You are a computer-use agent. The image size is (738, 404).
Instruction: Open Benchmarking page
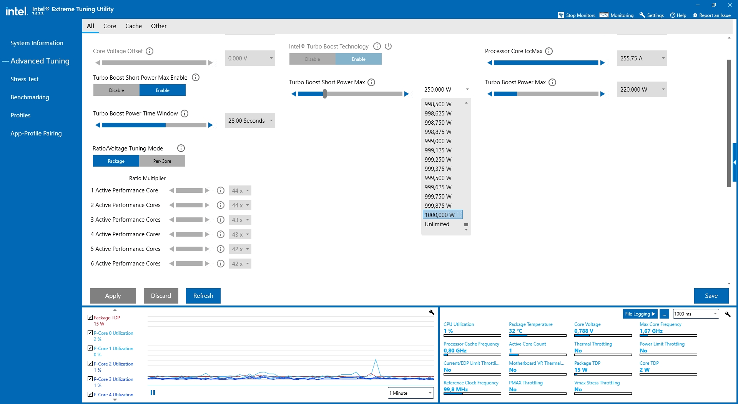(30, 97)
